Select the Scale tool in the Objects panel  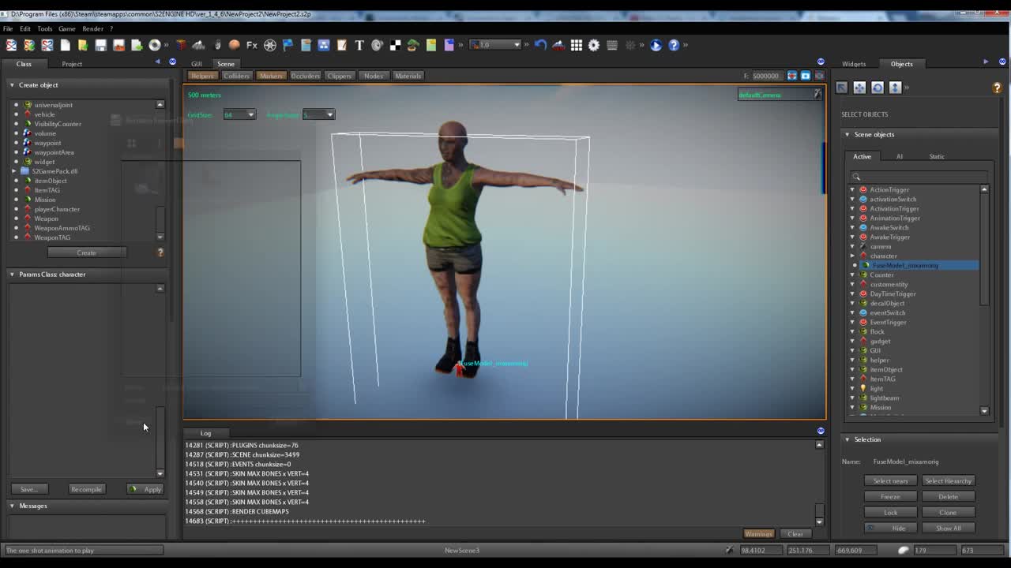click(x=895, y=88)
